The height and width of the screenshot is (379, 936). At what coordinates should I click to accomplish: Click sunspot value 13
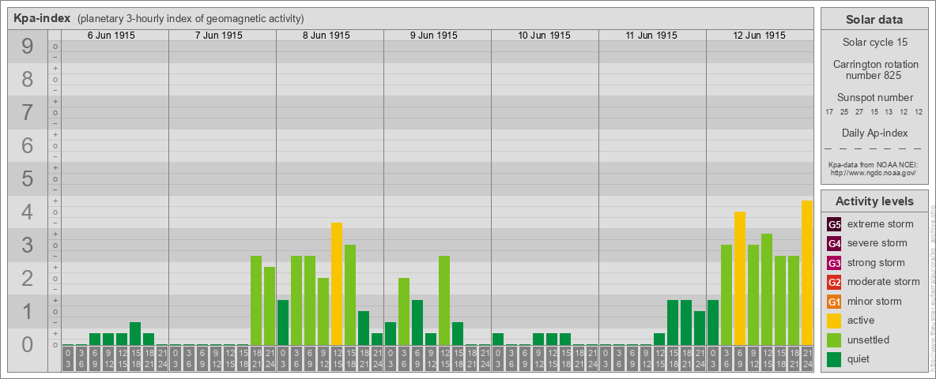click(889, 112)
